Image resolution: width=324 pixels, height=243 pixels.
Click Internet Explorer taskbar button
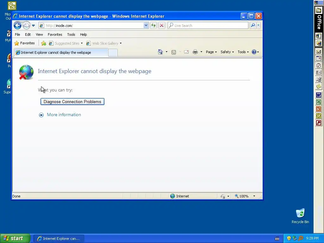click(59, 239)
